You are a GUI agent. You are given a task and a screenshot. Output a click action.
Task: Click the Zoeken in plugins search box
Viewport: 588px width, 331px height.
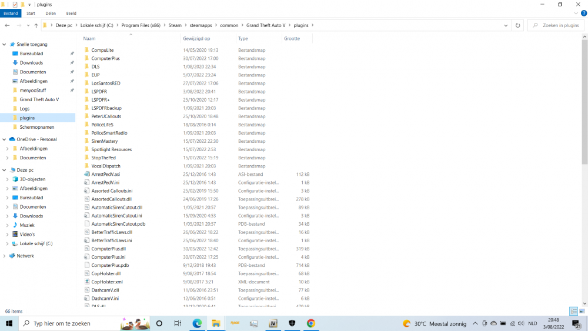click(x=557, y=25)
